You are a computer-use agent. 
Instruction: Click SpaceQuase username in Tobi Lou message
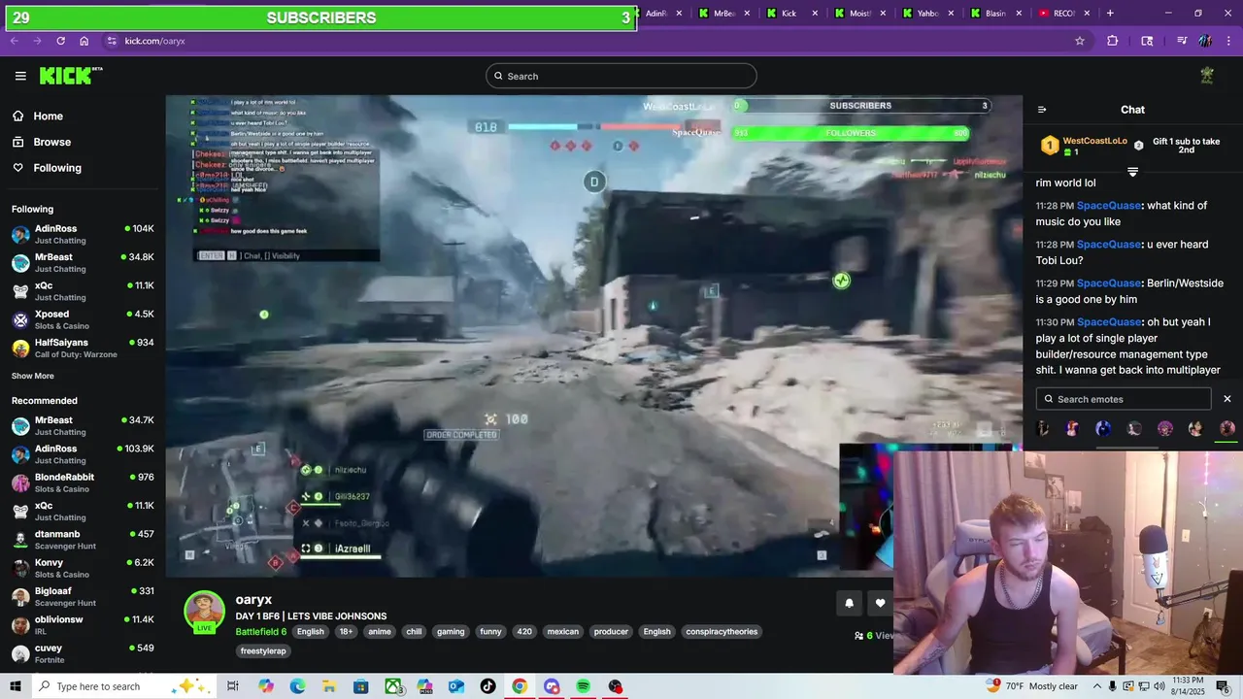click(1109, 245)
